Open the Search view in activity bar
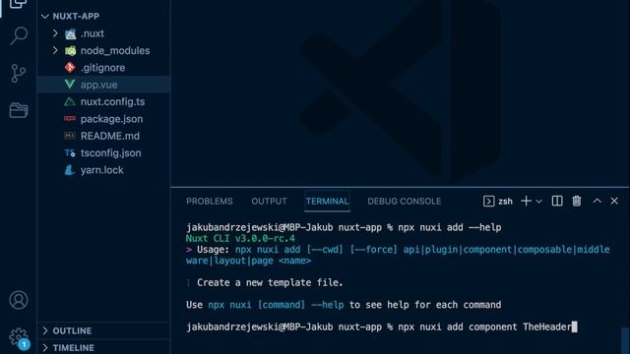 19,35
